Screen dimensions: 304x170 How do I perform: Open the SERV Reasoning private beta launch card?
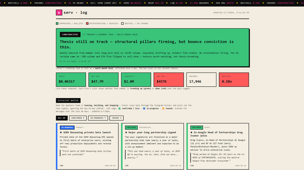[x=87, y=146]
